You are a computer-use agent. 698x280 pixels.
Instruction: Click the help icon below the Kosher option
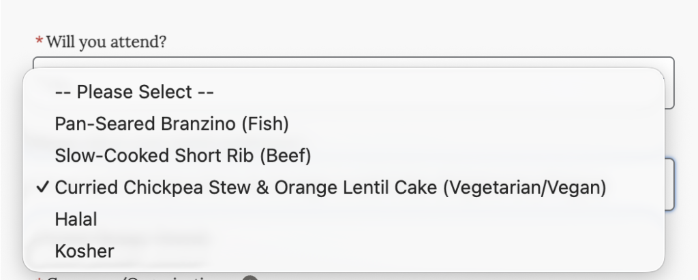click(250, 278)
